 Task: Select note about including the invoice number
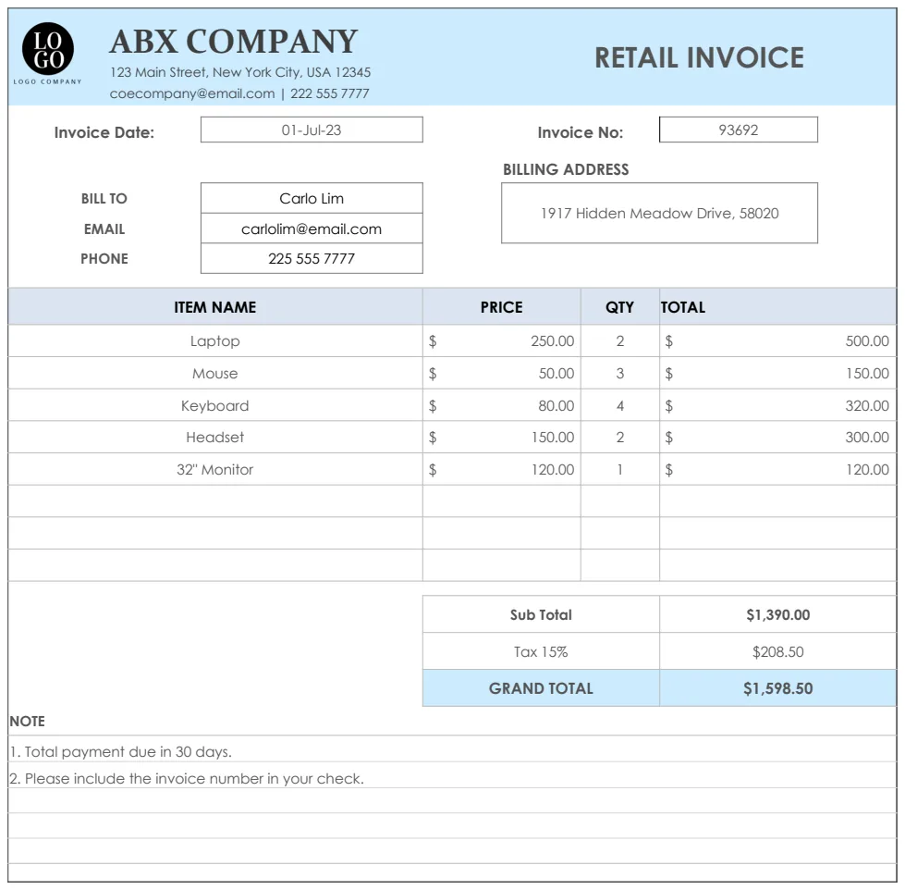187,779
